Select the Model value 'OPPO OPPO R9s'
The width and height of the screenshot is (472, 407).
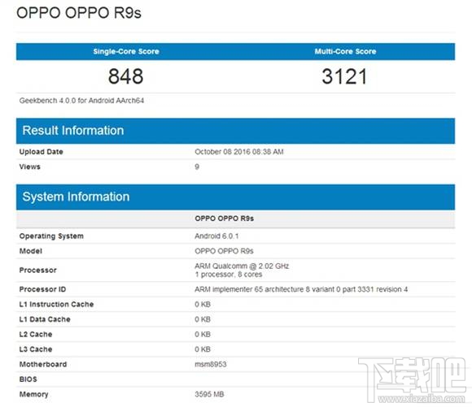pyautogui.click(x=224, y=251)
